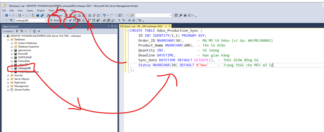Click the Undo arrow icon
Screen dimensions: 324x132
(105, 15)
